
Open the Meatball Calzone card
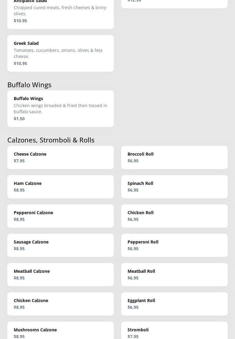click(x=60, y=275)
